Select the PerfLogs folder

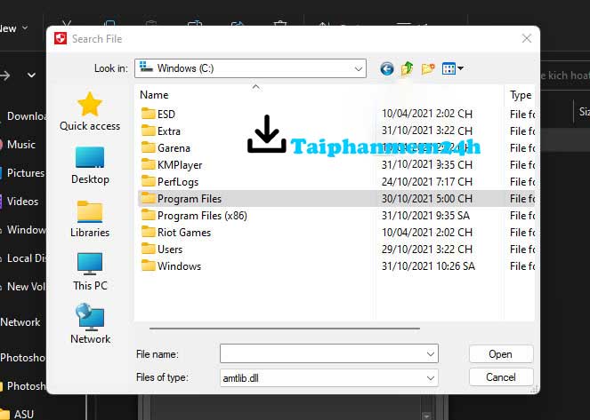point(170,182)
